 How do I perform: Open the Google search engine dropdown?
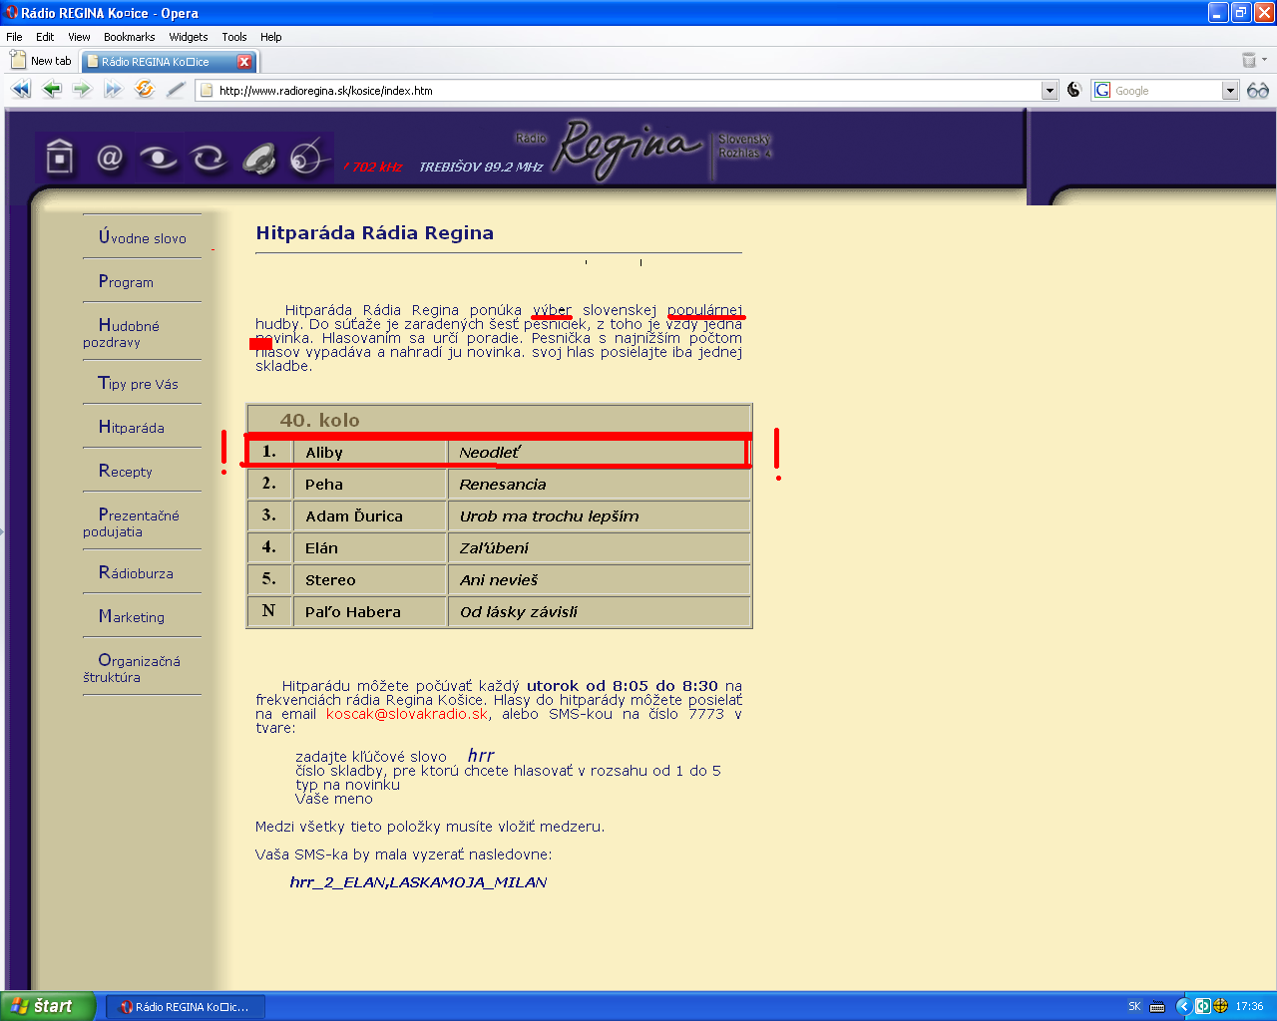pyautogui.click(x=1230, y=90)
